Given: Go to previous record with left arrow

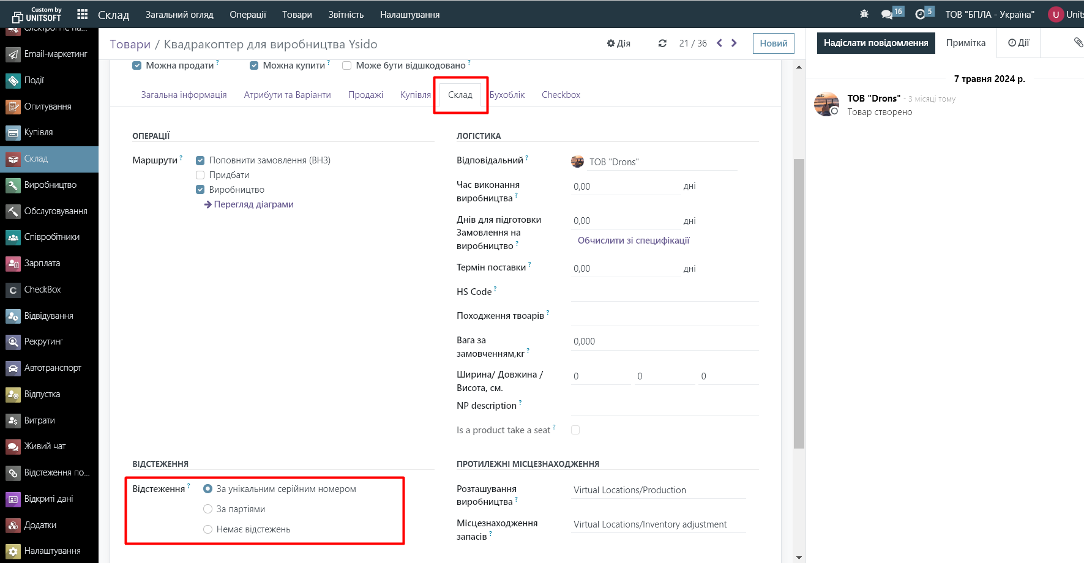Looking at the screenshot, I should (719, 43).
